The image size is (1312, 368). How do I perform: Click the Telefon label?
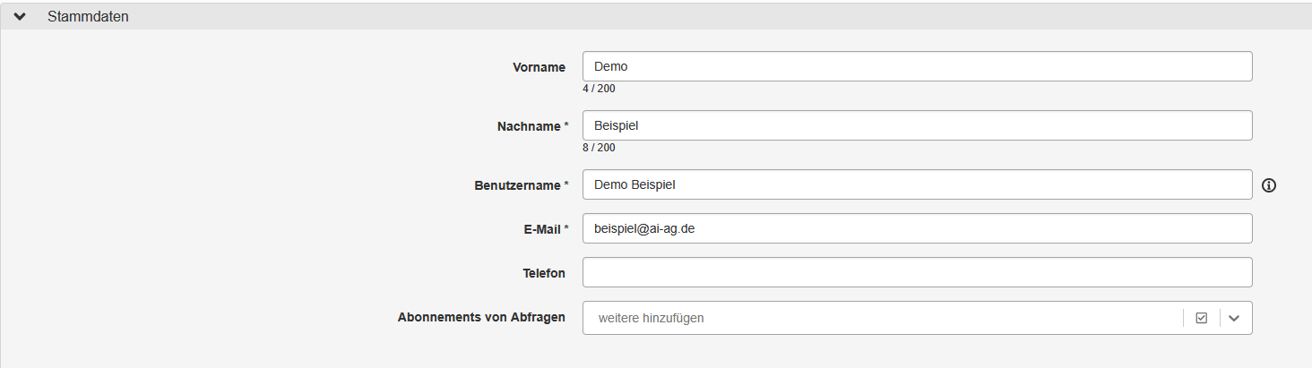tap(544, 273)
